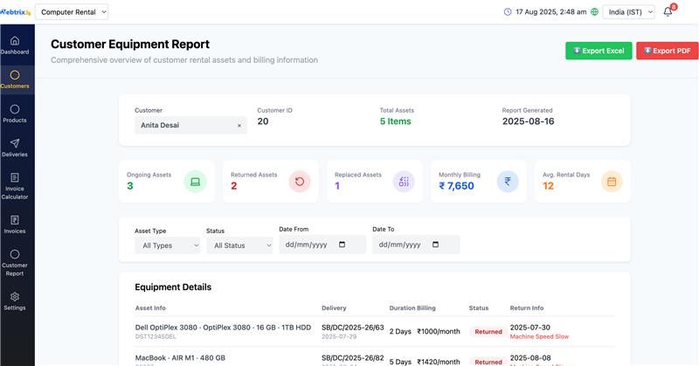Click the Replaced Assets icon

tap(404, 182)
